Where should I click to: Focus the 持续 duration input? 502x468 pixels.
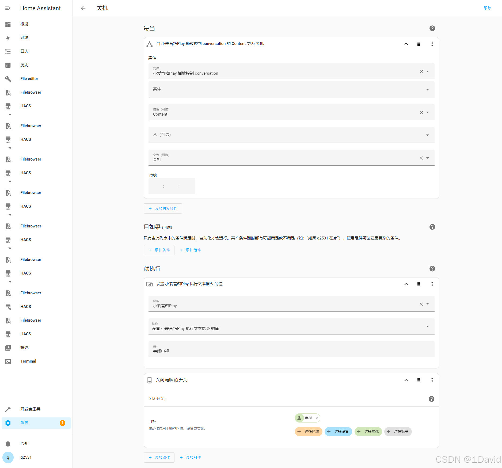(x=172, y=186)
